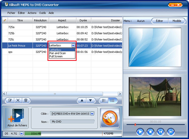The image size is (189, 139).
Task: Minimize the converter window
Action: (x=172, y=5)
